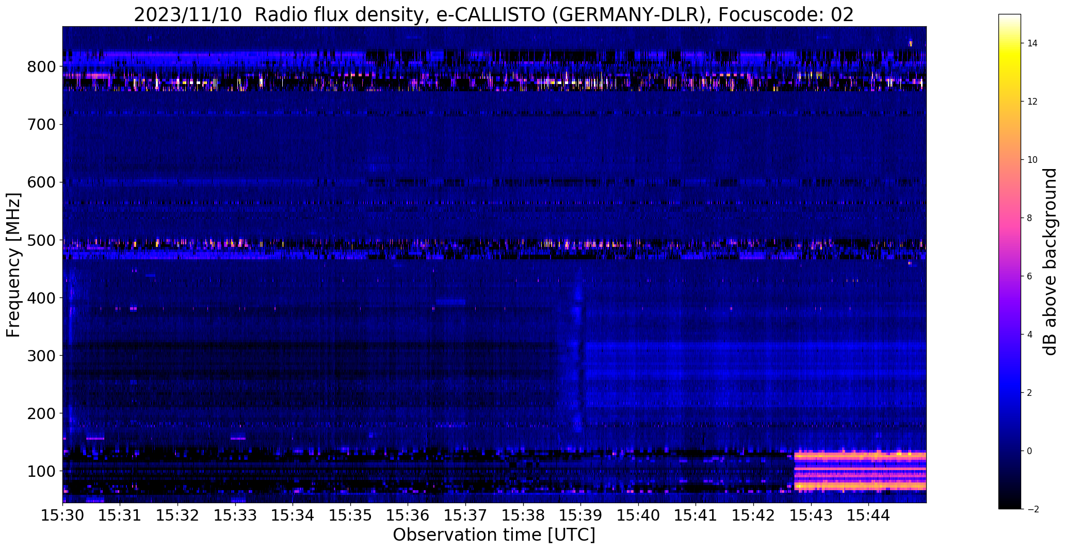Viewport: 1066px width, 550px height.
Task: Click the 800 frequency tick label
Action: [x=41, y=67]
